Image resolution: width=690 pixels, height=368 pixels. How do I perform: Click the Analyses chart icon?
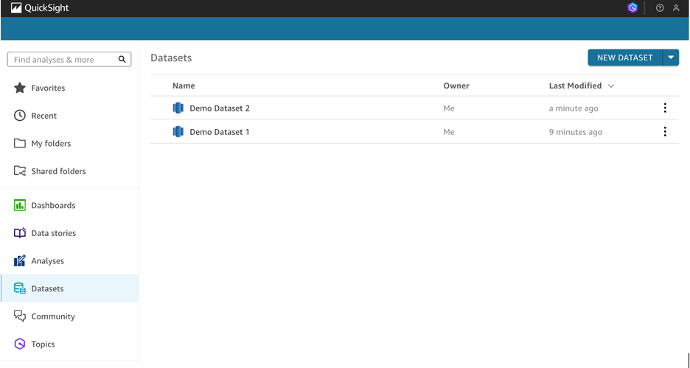pos(20,260)
